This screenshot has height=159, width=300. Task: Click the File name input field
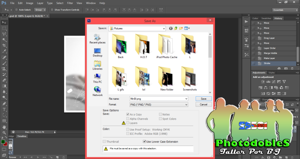coord(157,99)
